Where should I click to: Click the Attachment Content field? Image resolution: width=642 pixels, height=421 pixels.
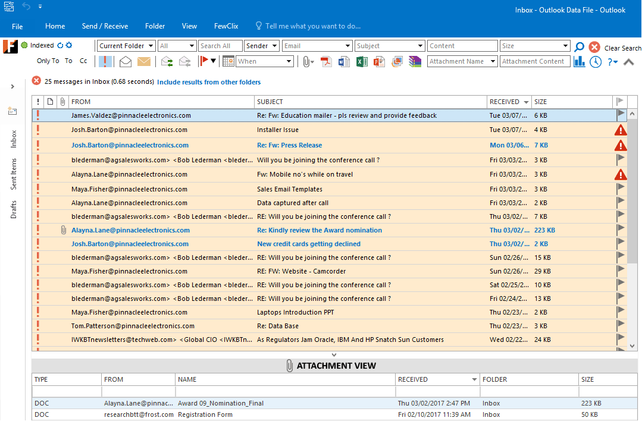click(x=535, y=61)
